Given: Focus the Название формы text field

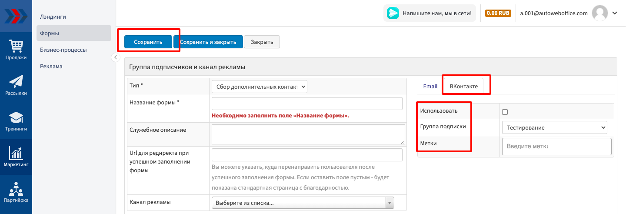Looking at the screenshot, I should point(307,104).
